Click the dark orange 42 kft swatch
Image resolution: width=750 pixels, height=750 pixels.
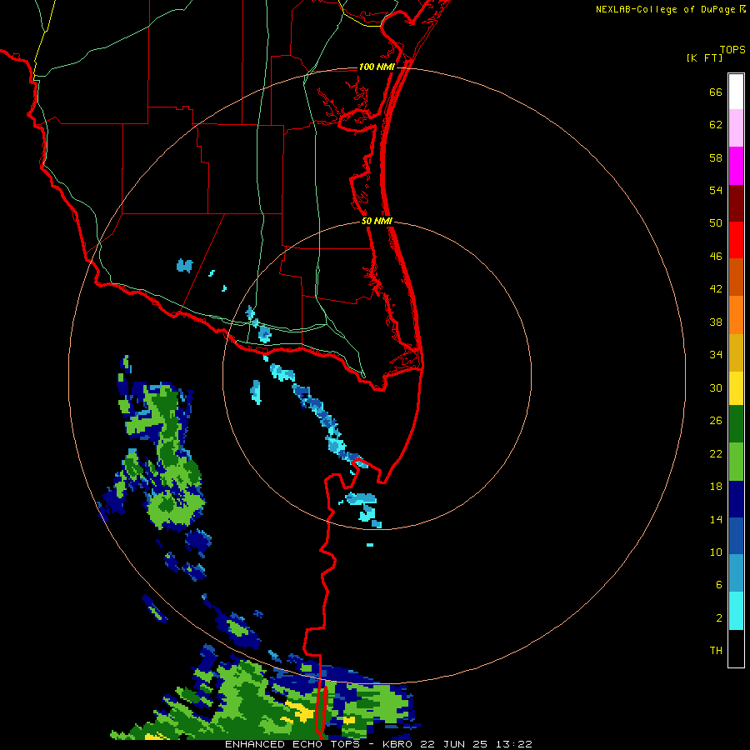tap(736, 277)
